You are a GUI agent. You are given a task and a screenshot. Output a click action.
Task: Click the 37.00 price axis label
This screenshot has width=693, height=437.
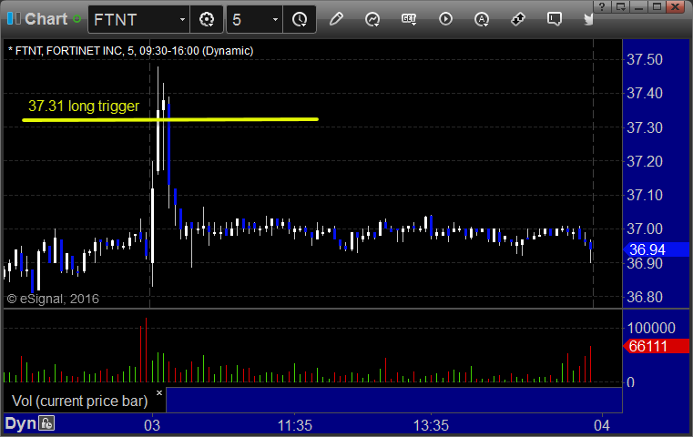point(645,229)
